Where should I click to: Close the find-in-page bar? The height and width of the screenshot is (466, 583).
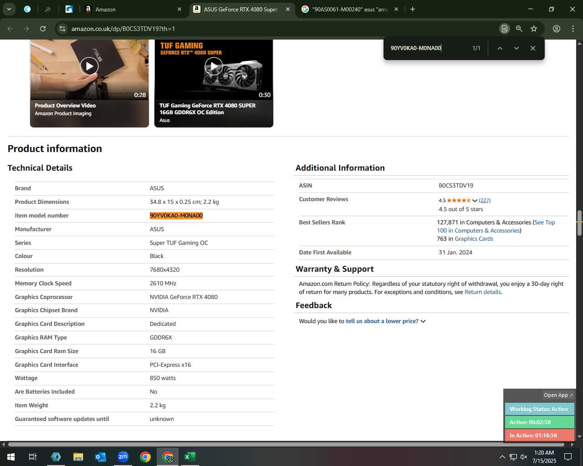(x=533, y=48)
